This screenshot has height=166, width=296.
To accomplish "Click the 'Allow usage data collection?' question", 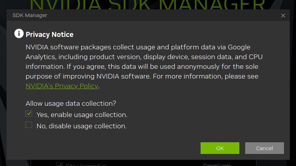I will [x=71, y=104].
